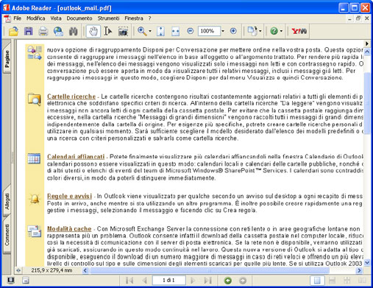The width and height of the screenshot is (373, 288).
Task: Switch to the Pagine side tab
Action: 7,58
